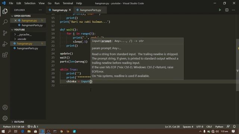Open Source Control view
This screenshot has height=134, width=239.
(x=5, y=33)
